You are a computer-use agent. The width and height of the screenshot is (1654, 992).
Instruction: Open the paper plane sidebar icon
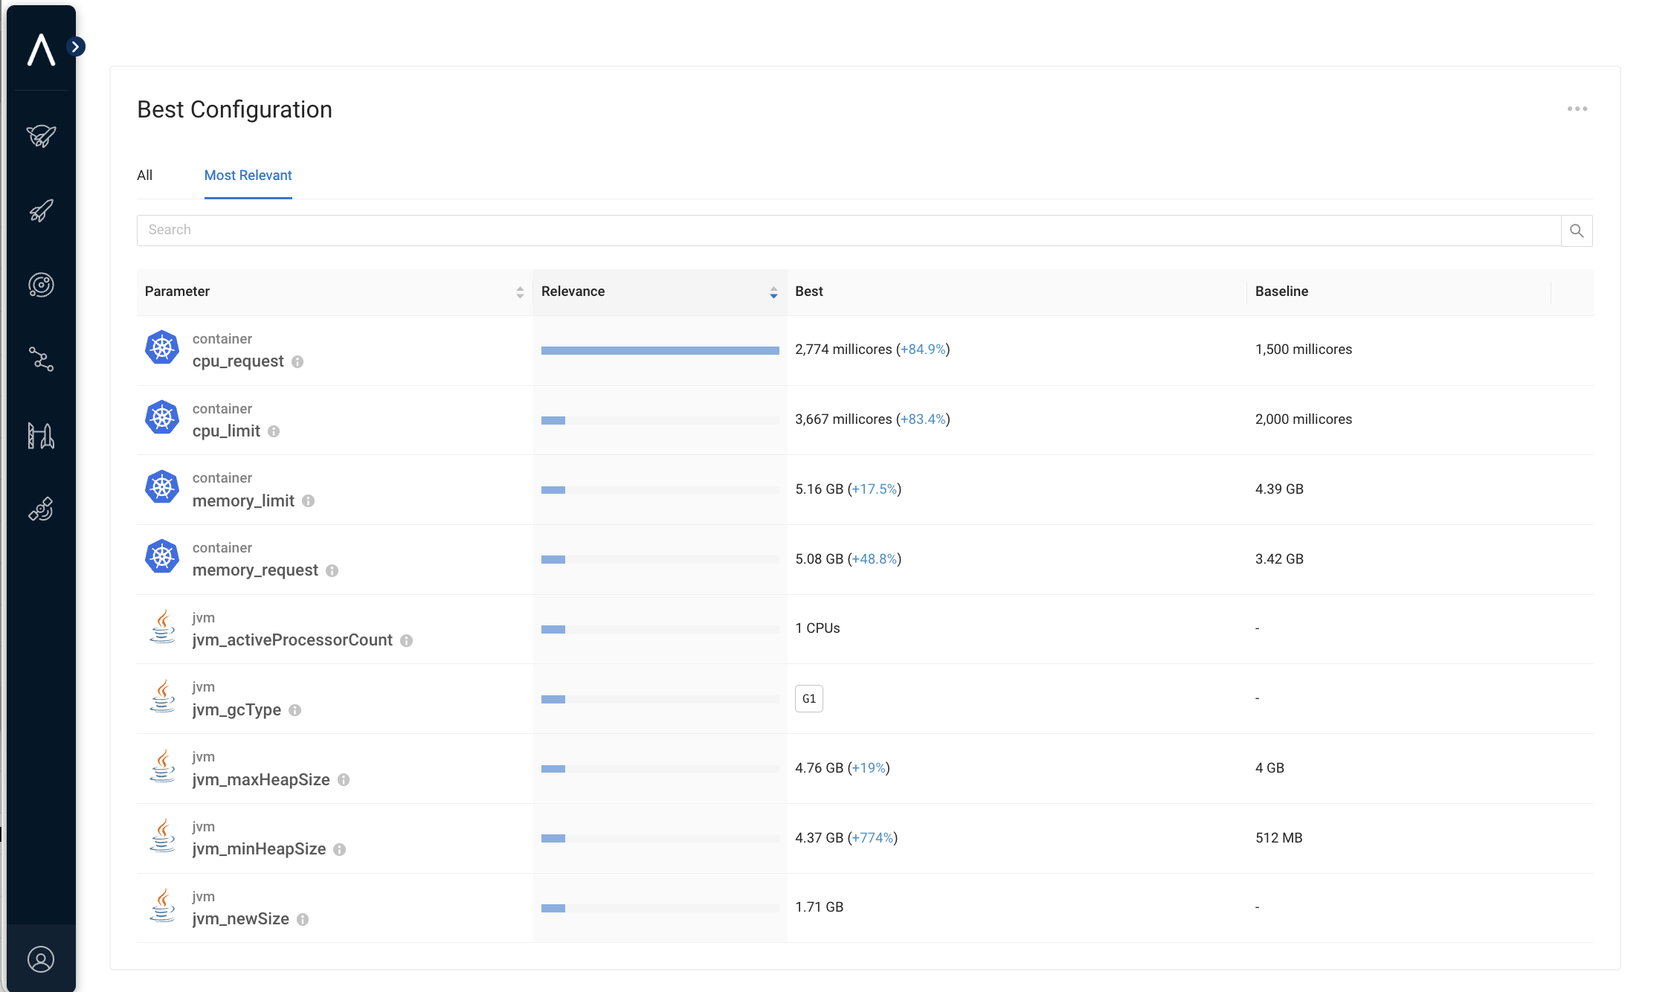click(x=41, y=135)
